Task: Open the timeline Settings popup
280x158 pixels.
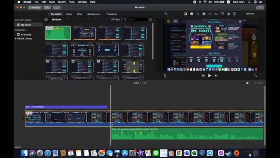Action: [x=258, y=83]
